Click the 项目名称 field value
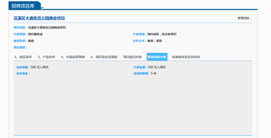This screenshot has width=271, height=138. 47,28
